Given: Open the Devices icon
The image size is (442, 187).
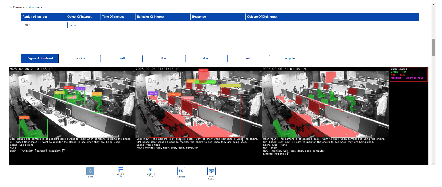Looking at the screenshot, I should [x=181, y=171].
